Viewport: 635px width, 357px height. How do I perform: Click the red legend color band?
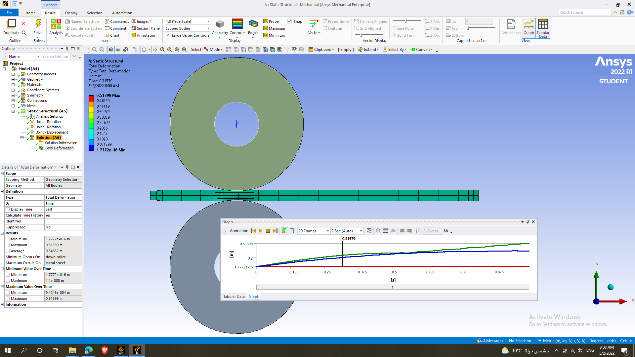pyautogui.click(x=91, y=98)
